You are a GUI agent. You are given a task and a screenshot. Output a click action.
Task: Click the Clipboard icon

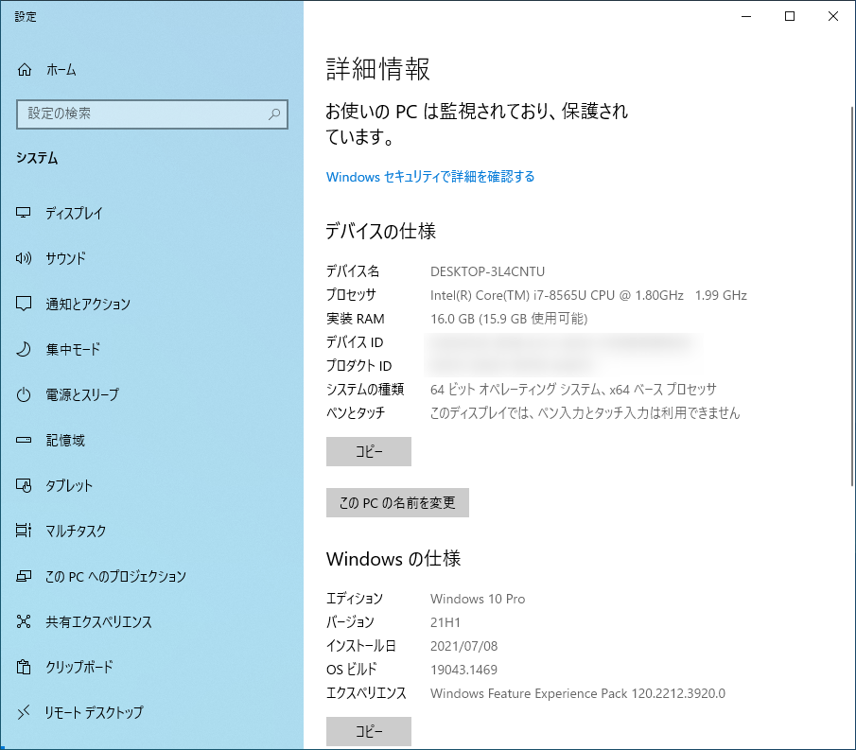pos(24,667)
